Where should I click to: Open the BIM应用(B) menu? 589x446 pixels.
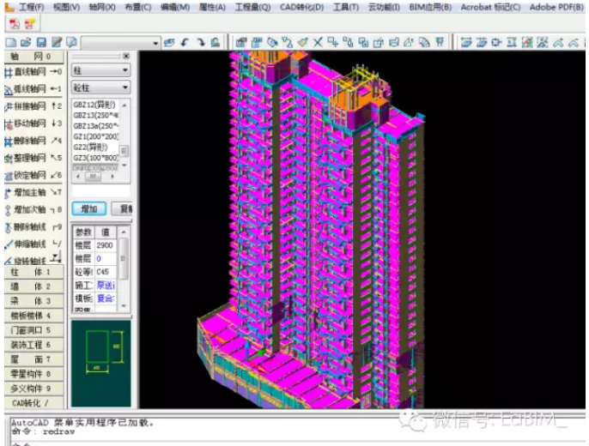pyautogui.click(x=433, y=7)
